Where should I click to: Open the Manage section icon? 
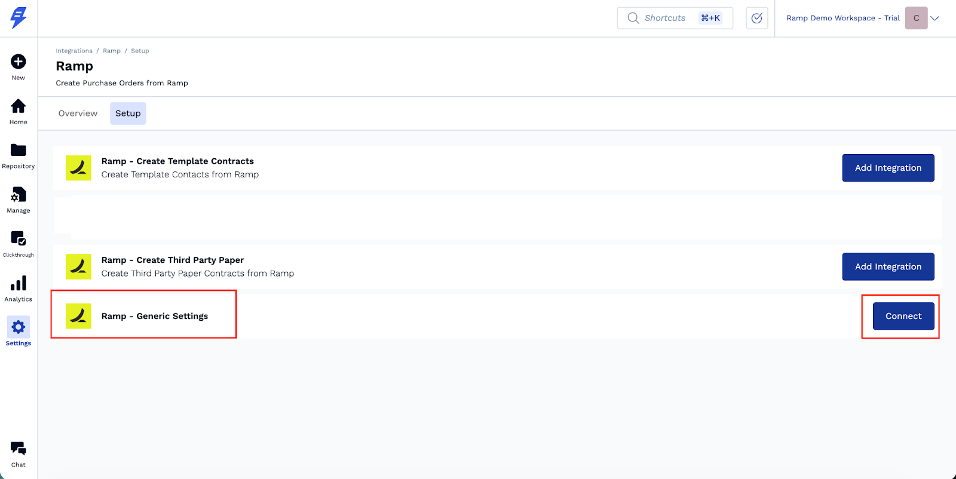[x=19, y=195]
